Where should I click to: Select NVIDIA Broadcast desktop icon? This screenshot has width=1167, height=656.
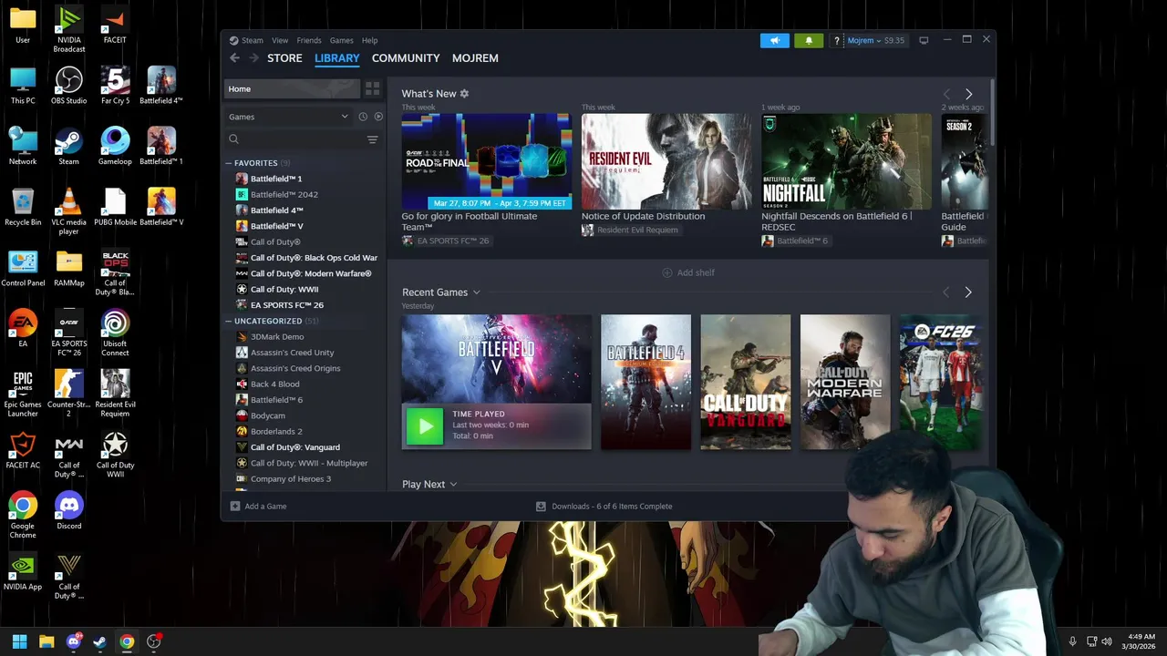[x=68, y=30]
